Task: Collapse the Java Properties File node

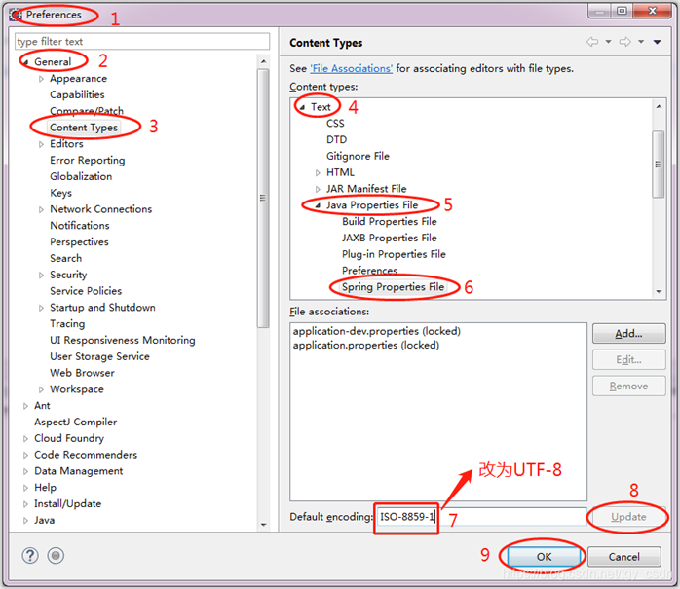Action: (x=318, y=205)
